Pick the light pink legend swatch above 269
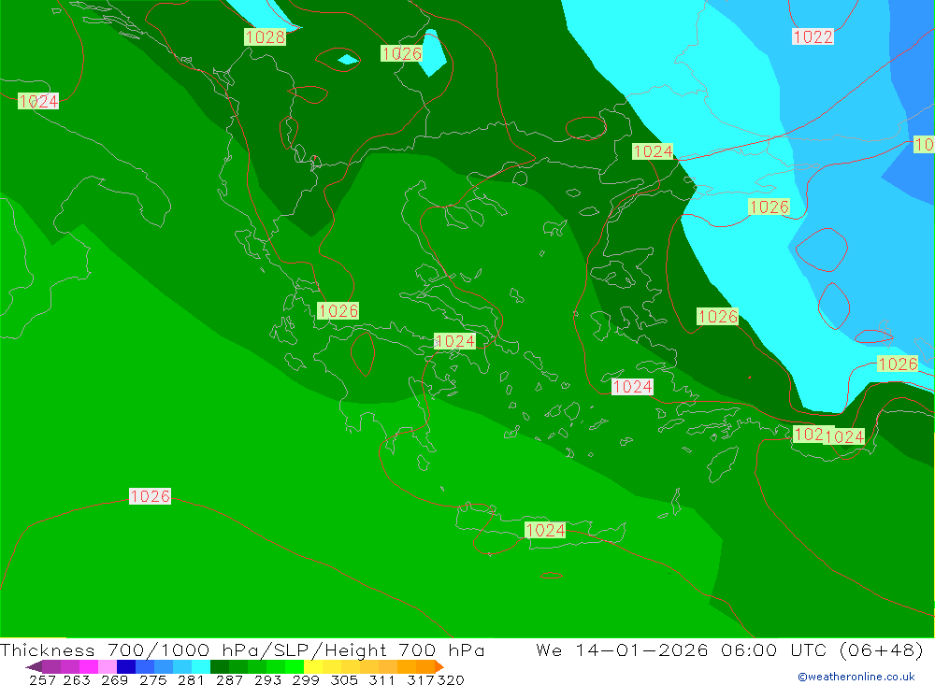The height and width of the screenshot is (685, 935). 106,666
